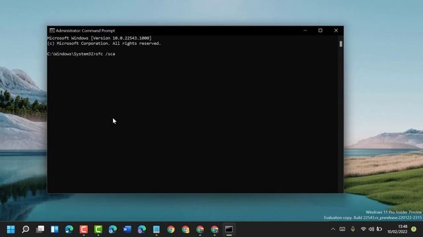Open Edge icon between Word and Notepad
423x237 pixels.
(141, 229)
